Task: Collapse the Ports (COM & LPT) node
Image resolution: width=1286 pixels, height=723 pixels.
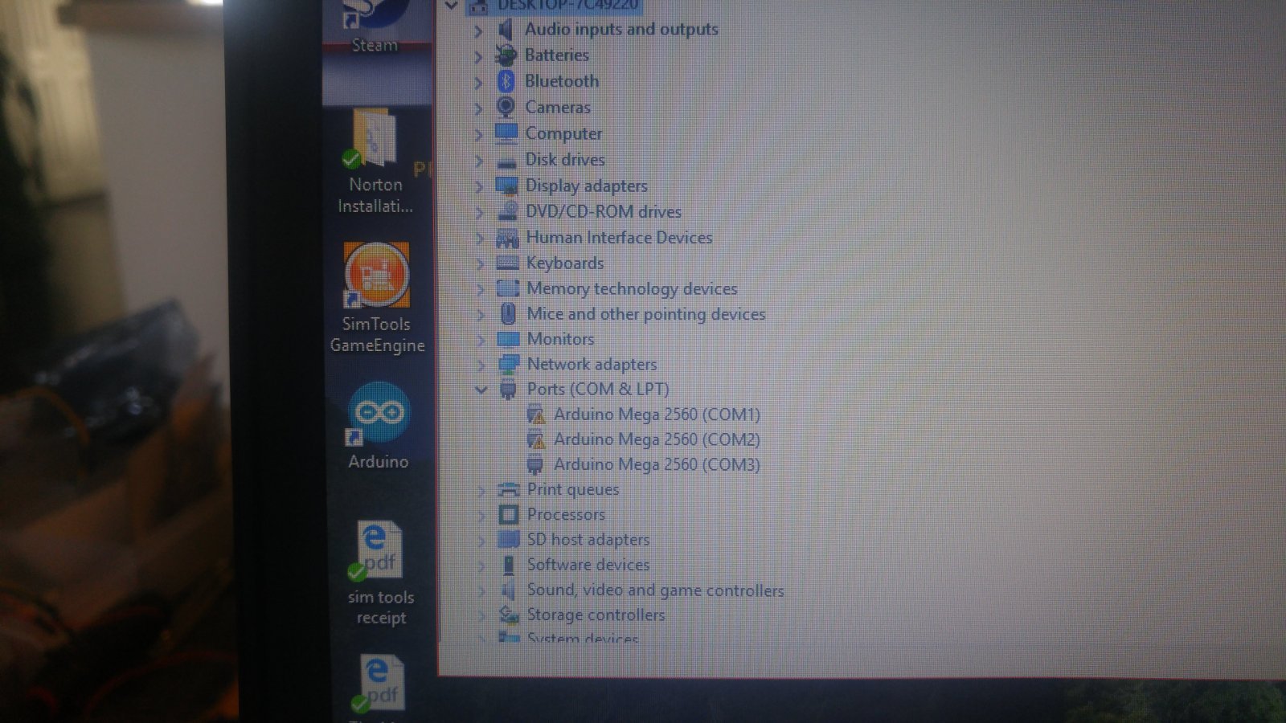Action: [481, 390]
